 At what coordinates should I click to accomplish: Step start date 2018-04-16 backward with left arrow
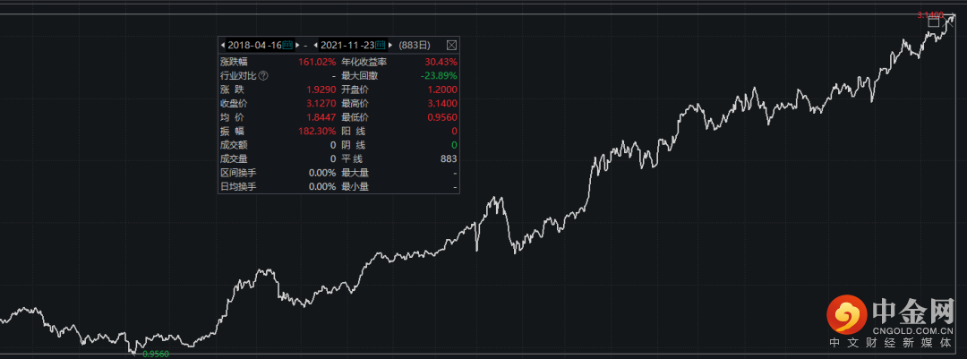pos(223,45)
